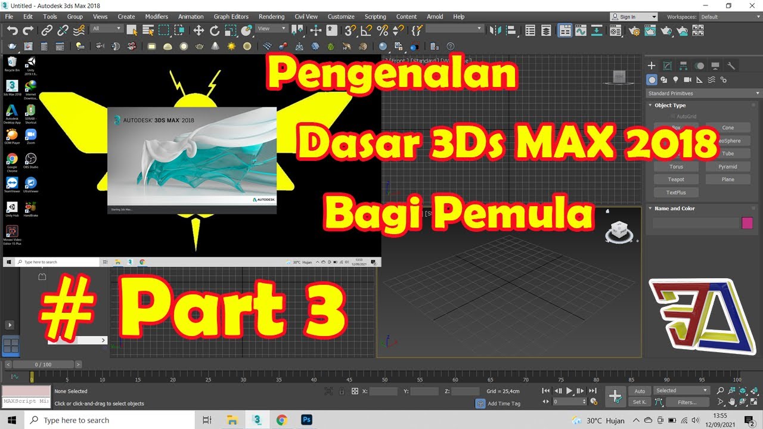
Task: Toggle the Ribbon display icon
Action: click(565, 30)
